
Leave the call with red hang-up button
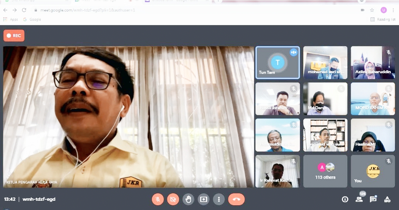pyautogui.click(x=236, y=199)
